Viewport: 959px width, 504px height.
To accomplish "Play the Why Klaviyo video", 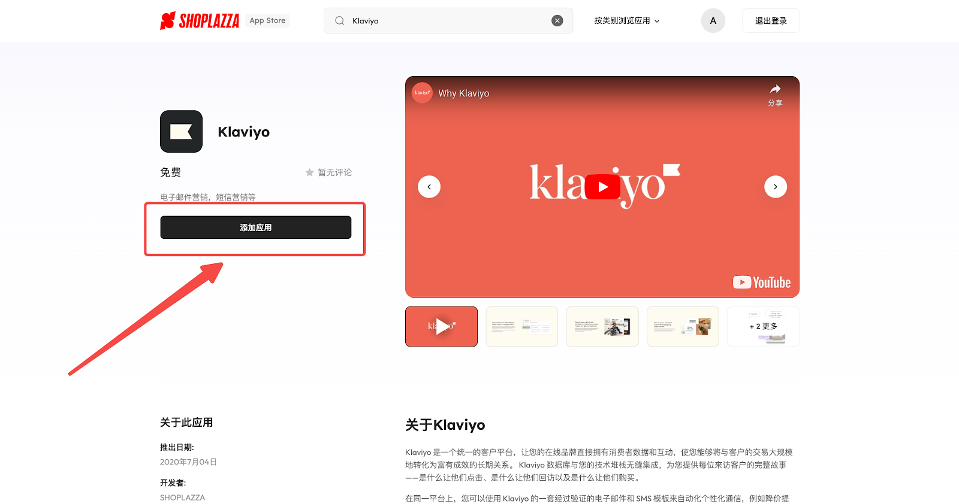I will [602, 187].
